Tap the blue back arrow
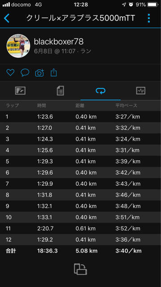The height and width of the screenshot is (287, 161). [x=7, y=18]
